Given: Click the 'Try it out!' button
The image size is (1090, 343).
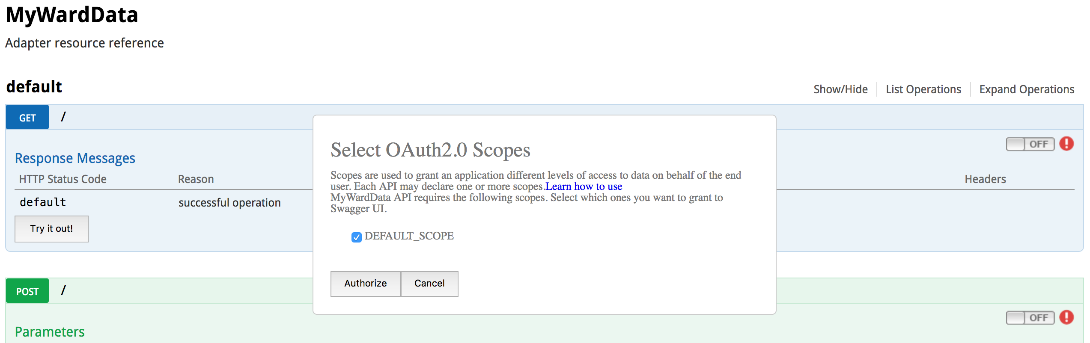Looking at the screenshot, I should [x=51, y=229].
